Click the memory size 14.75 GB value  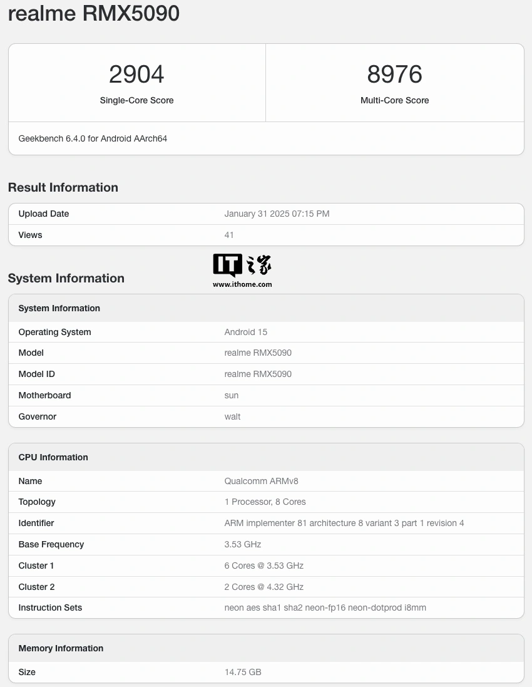coord(243,672)
